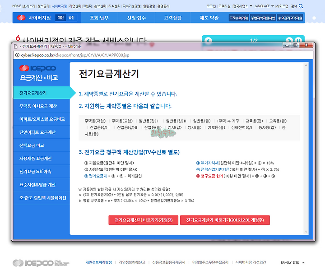Open the 제도·약관 menu

[x=209, y=18]
